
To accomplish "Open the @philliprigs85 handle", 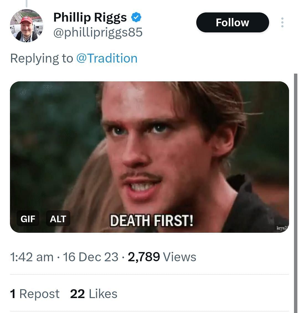I will pos(98,33).
